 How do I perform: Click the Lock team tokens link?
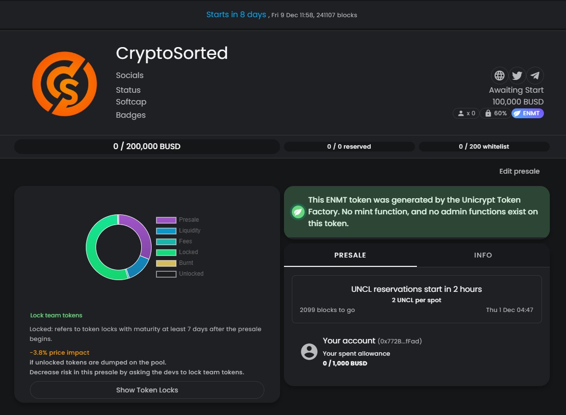[x=56, y=315]
